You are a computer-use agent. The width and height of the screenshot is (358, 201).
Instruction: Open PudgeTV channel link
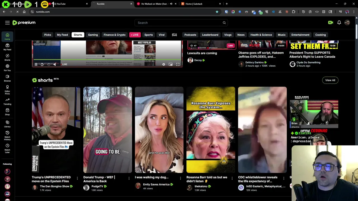click(97, 186)
